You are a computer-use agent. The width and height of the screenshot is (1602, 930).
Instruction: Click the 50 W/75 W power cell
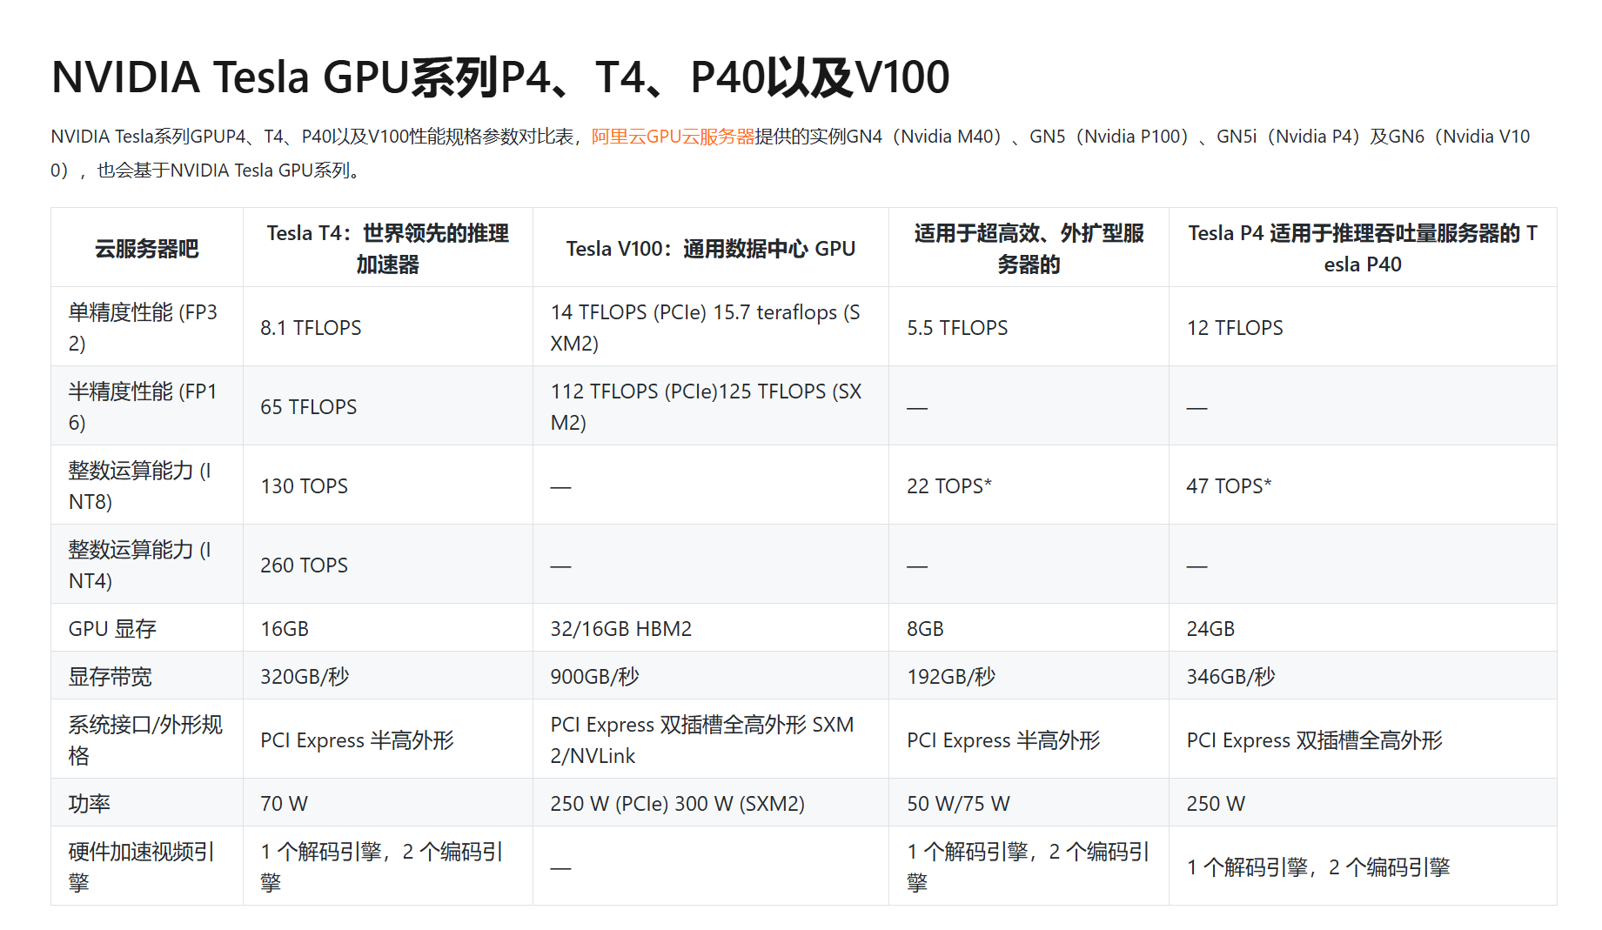(x=1029, y=804)
